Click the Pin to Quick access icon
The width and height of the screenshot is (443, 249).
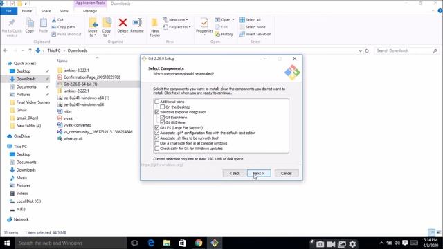pos(12,23)
